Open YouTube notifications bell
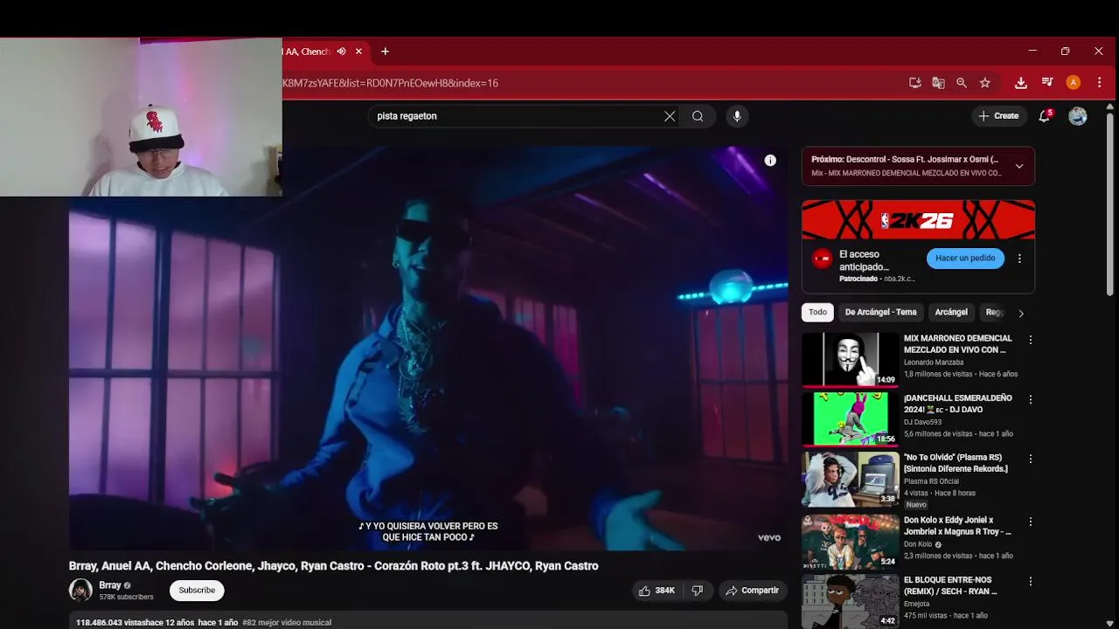This screenshot has width=1119, height=629. 1044,116
